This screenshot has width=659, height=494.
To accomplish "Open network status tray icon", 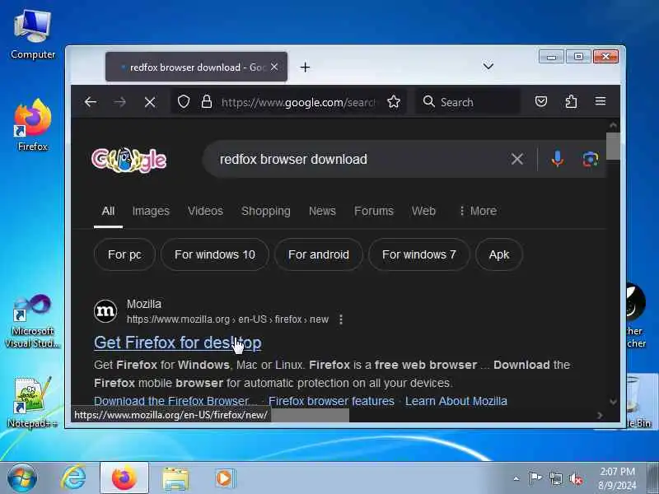I will 555,478.
